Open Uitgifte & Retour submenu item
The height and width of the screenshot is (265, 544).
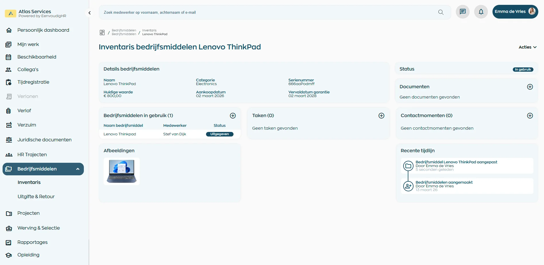[36, 196]
